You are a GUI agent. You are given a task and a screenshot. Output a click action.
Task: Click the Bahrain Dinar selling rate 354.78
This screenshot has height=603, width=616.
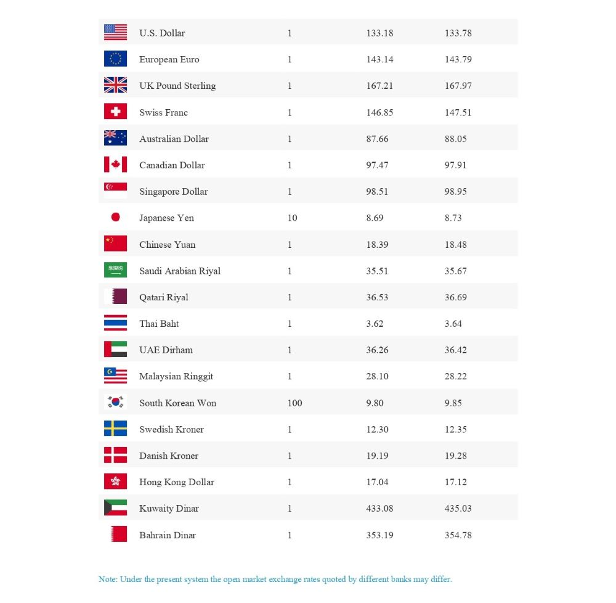point(458,535)
